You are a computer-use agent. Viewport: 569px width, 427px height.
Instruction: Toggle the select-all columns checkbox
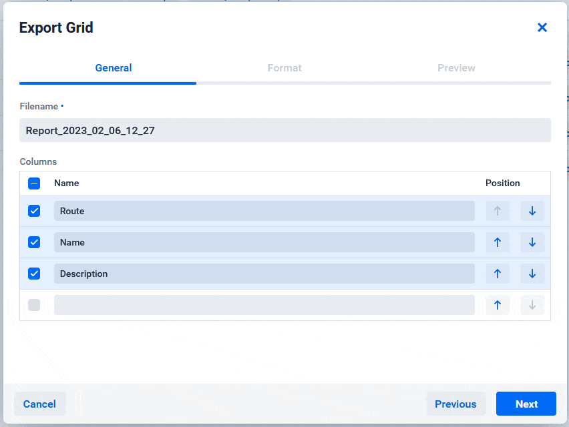[x=34, y=183]
